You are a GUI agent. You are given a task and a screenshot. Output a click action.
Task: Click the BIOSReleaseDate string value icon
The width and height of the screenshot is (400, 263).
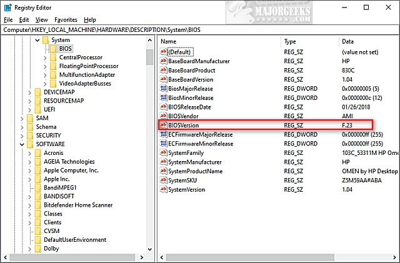click(163, 107)
